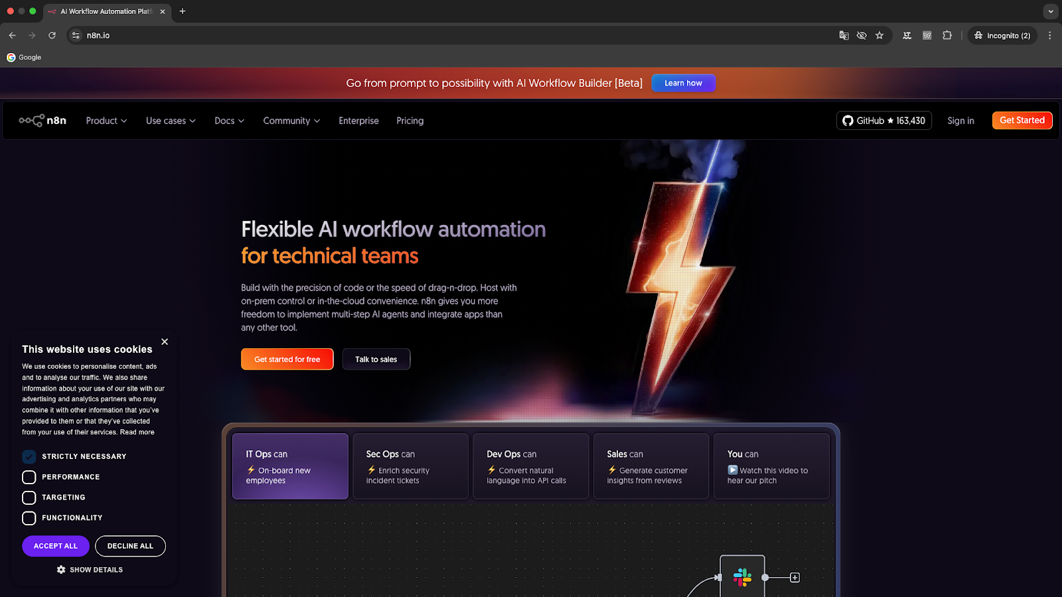Click Sign in link
This screenshot has height=597, width=1062.
960,121
